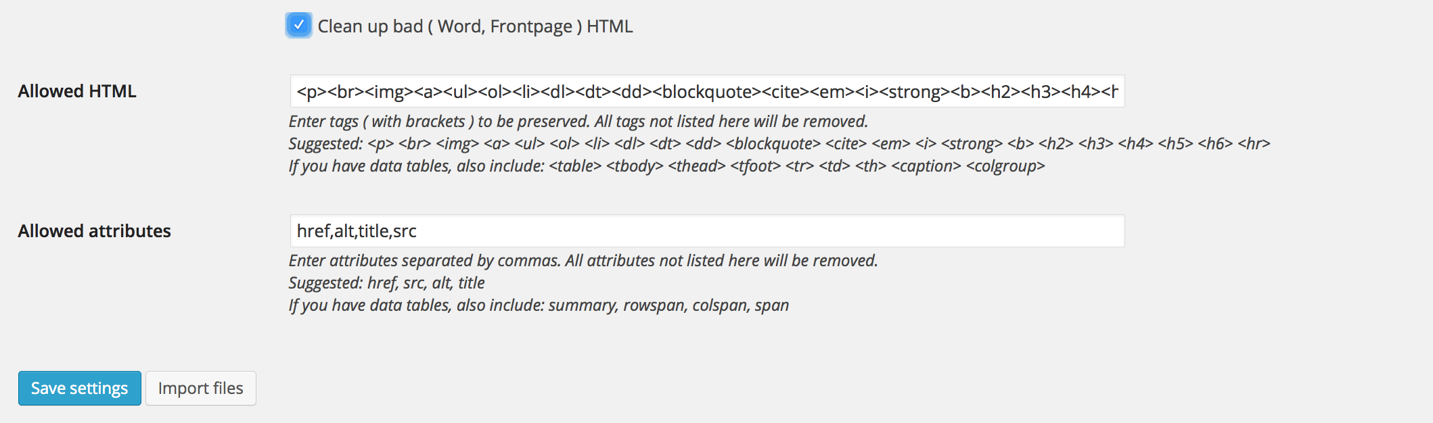Click "<table>" in the data tables hint

click(x=575, y=166)
